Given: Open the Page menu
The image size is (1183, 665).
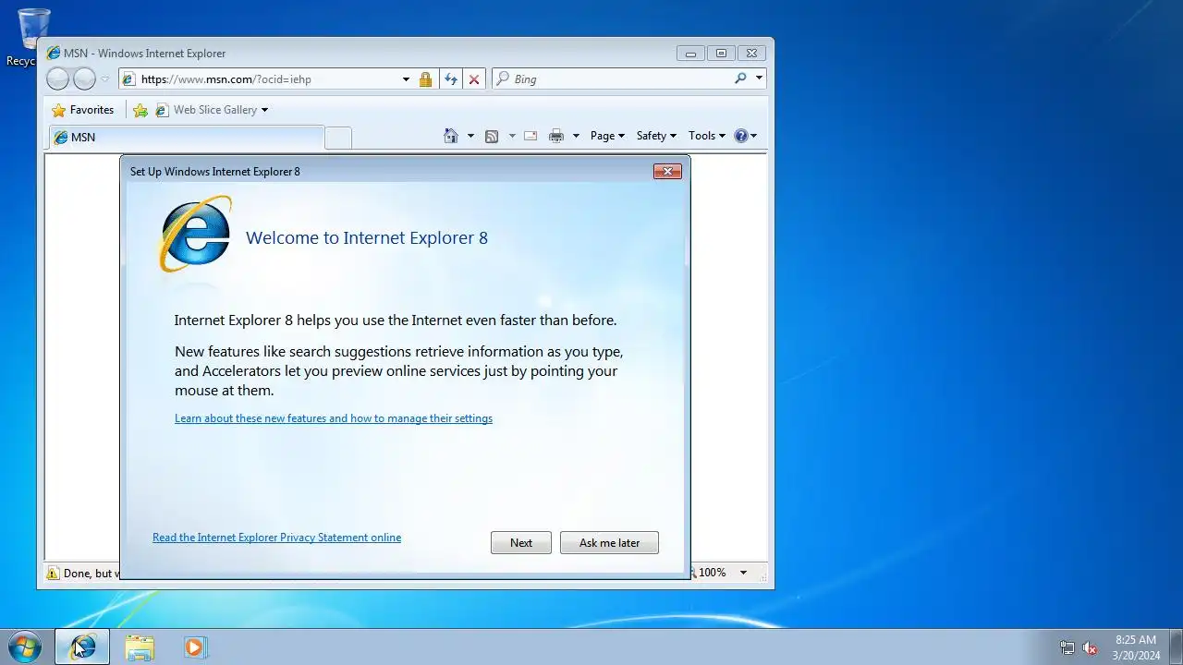Looking at the screenshot, I should pyautogui.click(x=607, y=136).
